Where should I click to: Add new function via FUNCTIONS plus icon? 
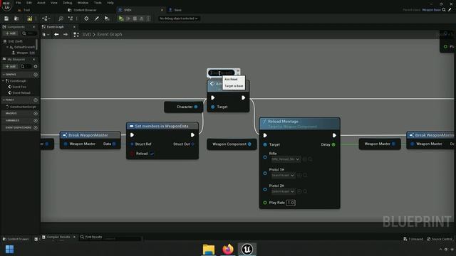pos(36,100)
